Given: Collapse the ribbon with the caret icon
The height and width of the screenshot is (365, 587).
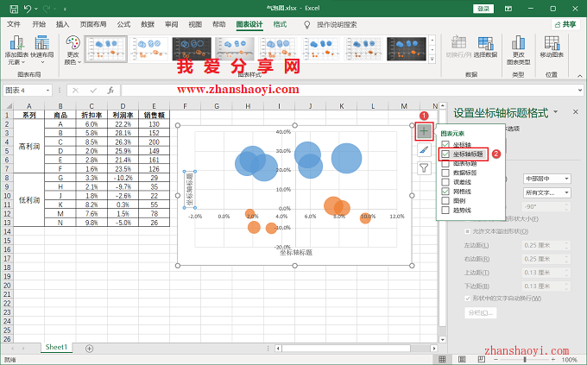Looking at the screenshot, I should point(579,76).
